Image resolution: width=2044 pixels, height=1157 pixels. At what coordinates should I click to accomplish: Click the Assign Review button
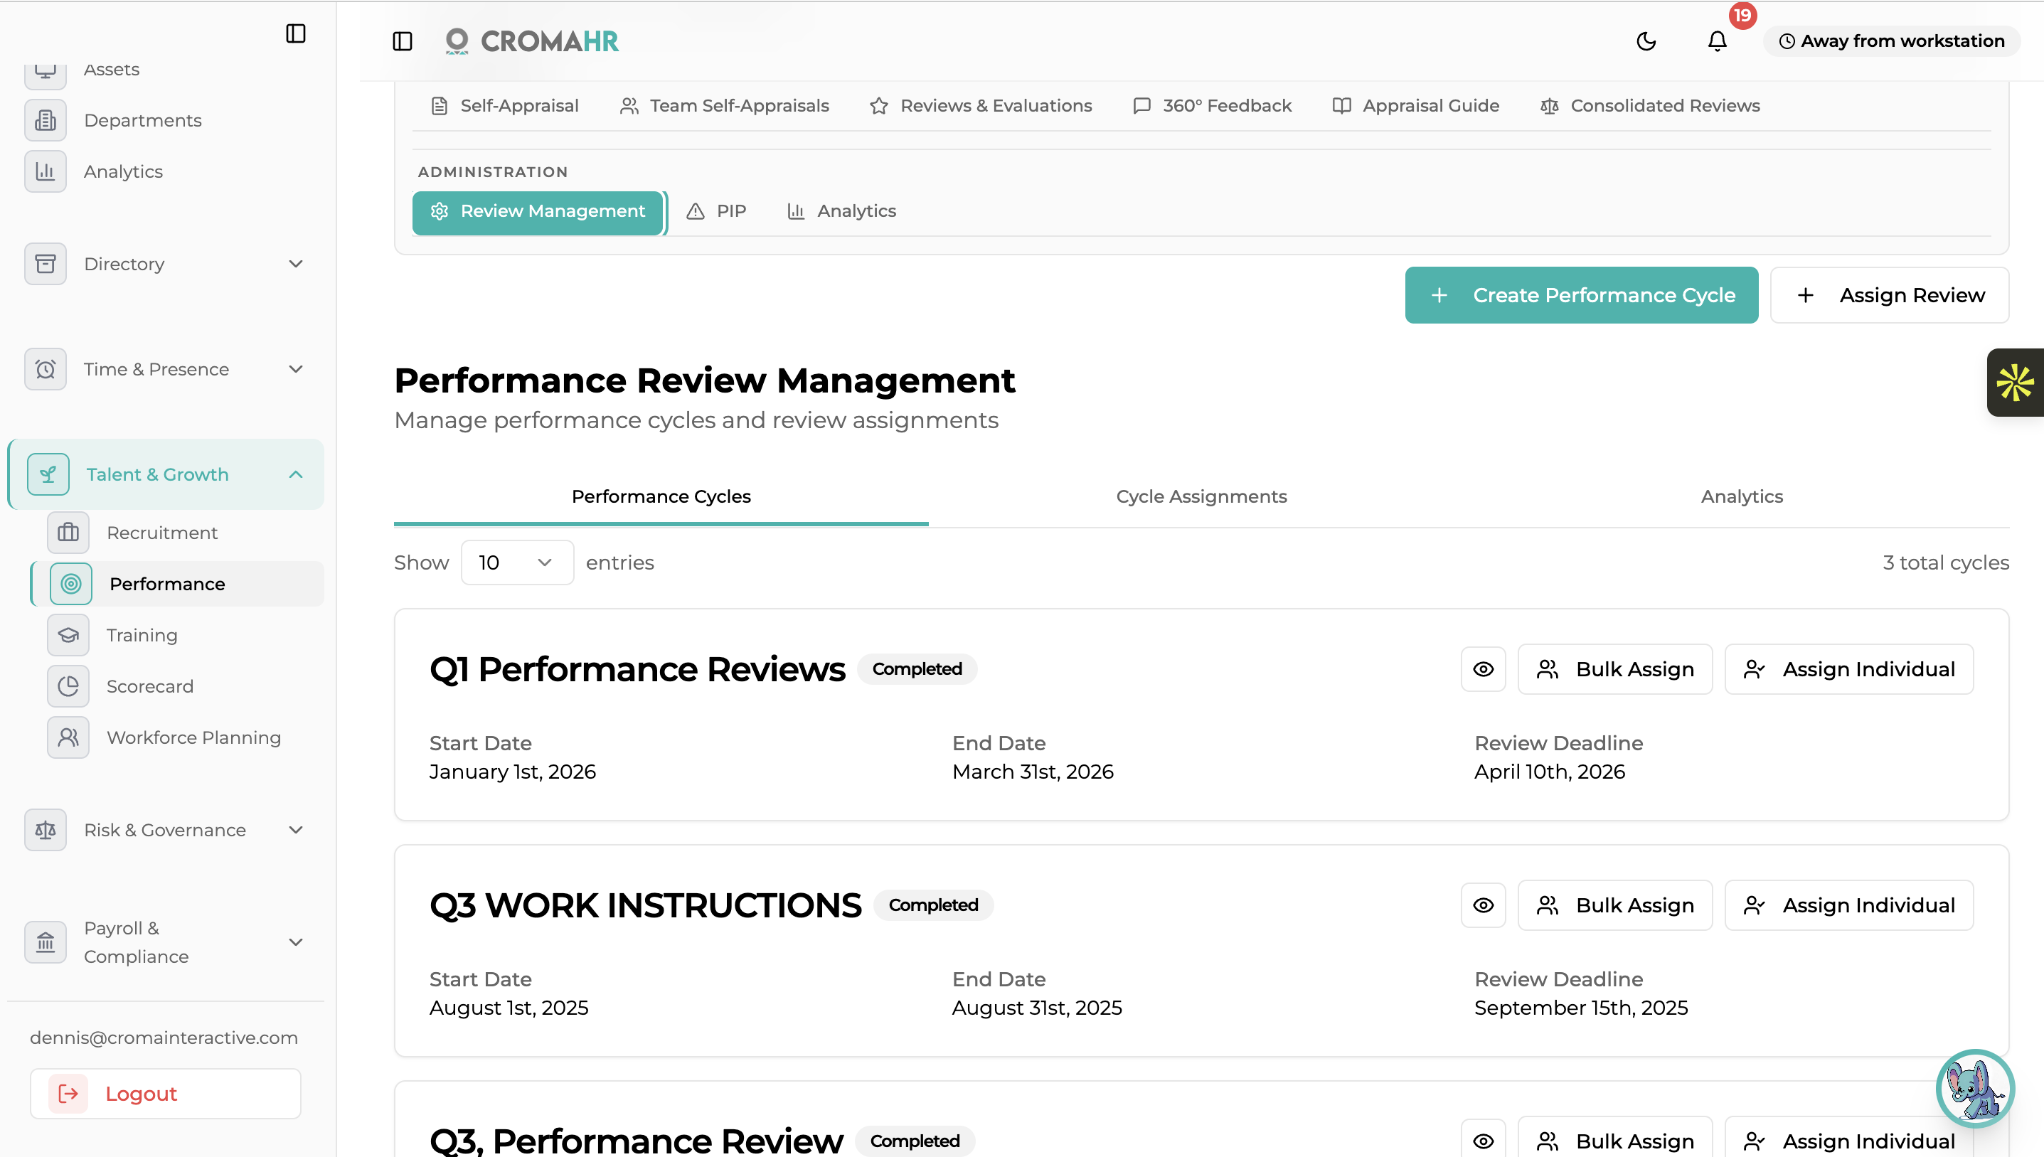tap(1890, 296)
